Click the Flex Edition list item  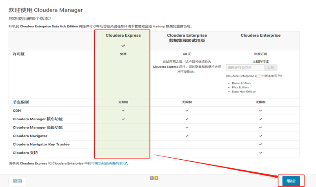pyautogui.click(x=240, y=87)
